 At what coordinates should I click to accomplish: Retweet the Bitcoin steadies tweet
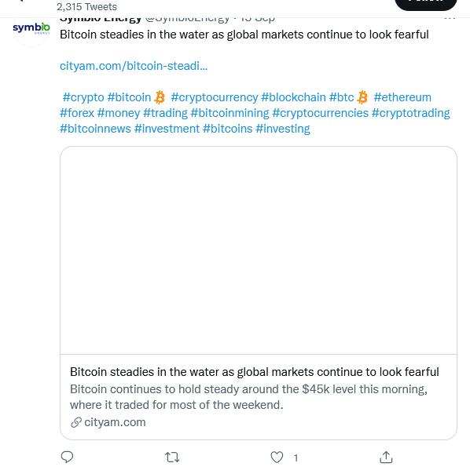point(172,457)
